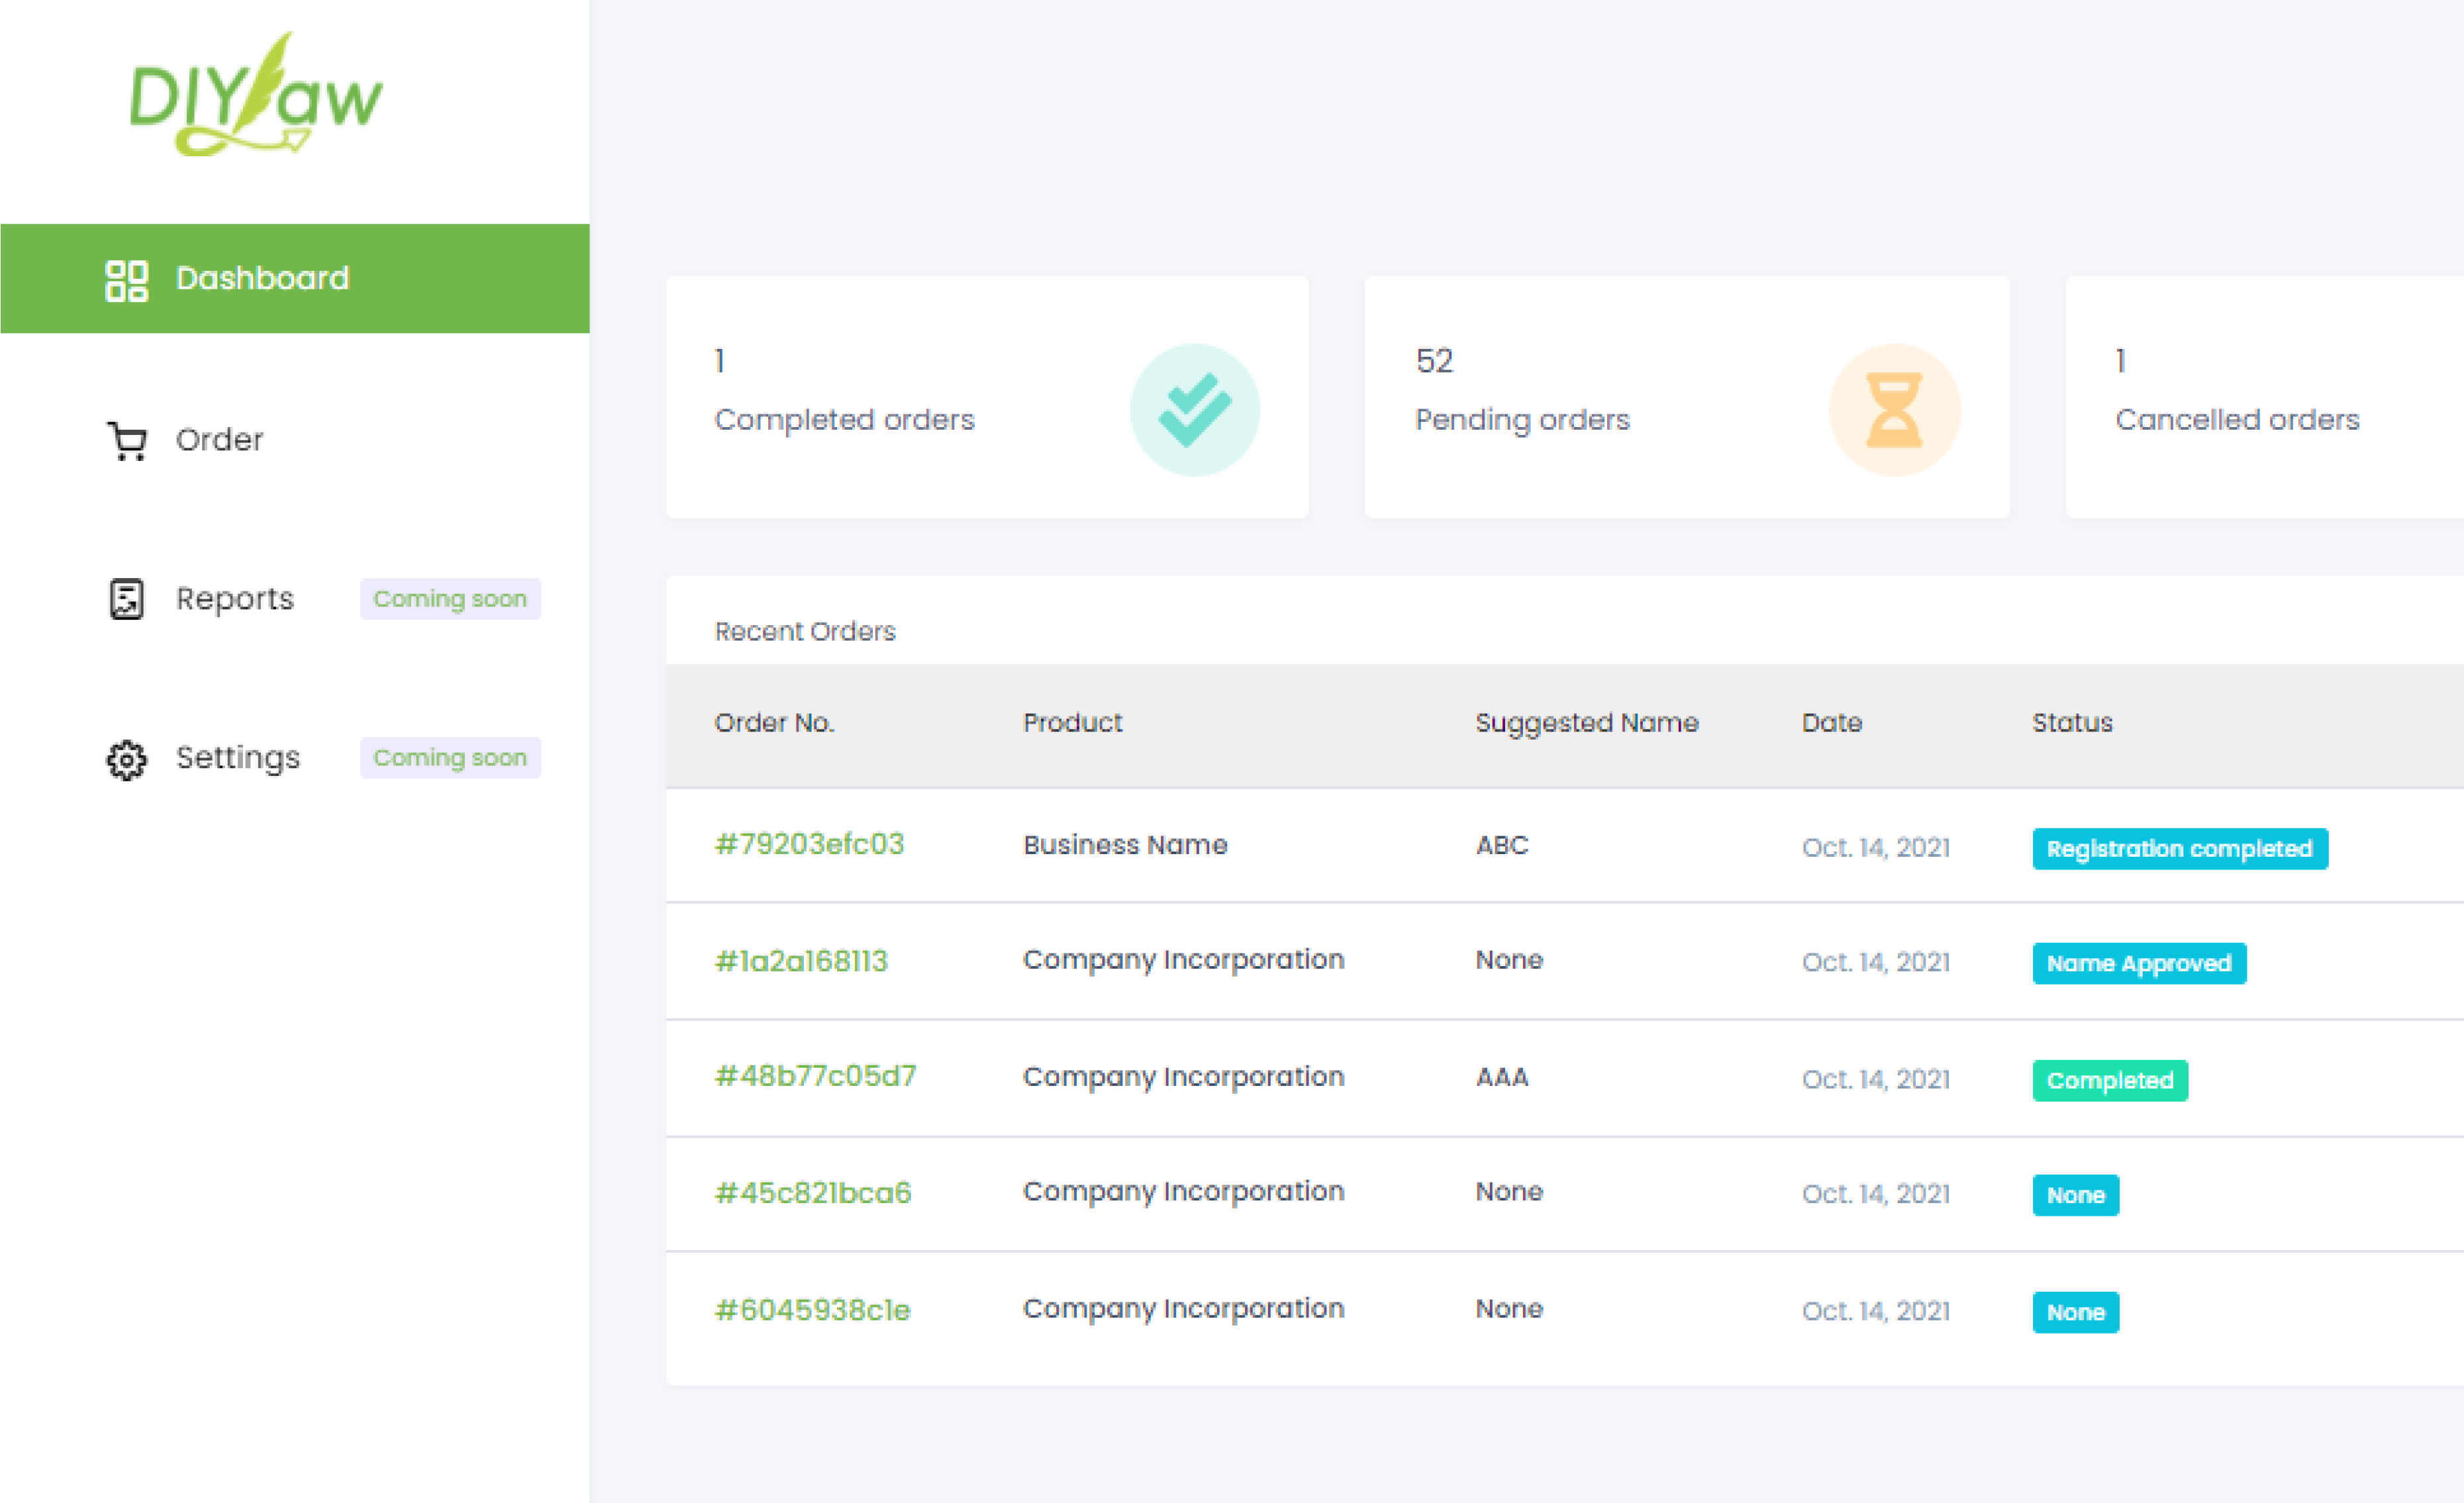Viewport: 2464px width, 1503px height.
Task: Select the Registration completed status badge
Action: [x=2180, y=848]
